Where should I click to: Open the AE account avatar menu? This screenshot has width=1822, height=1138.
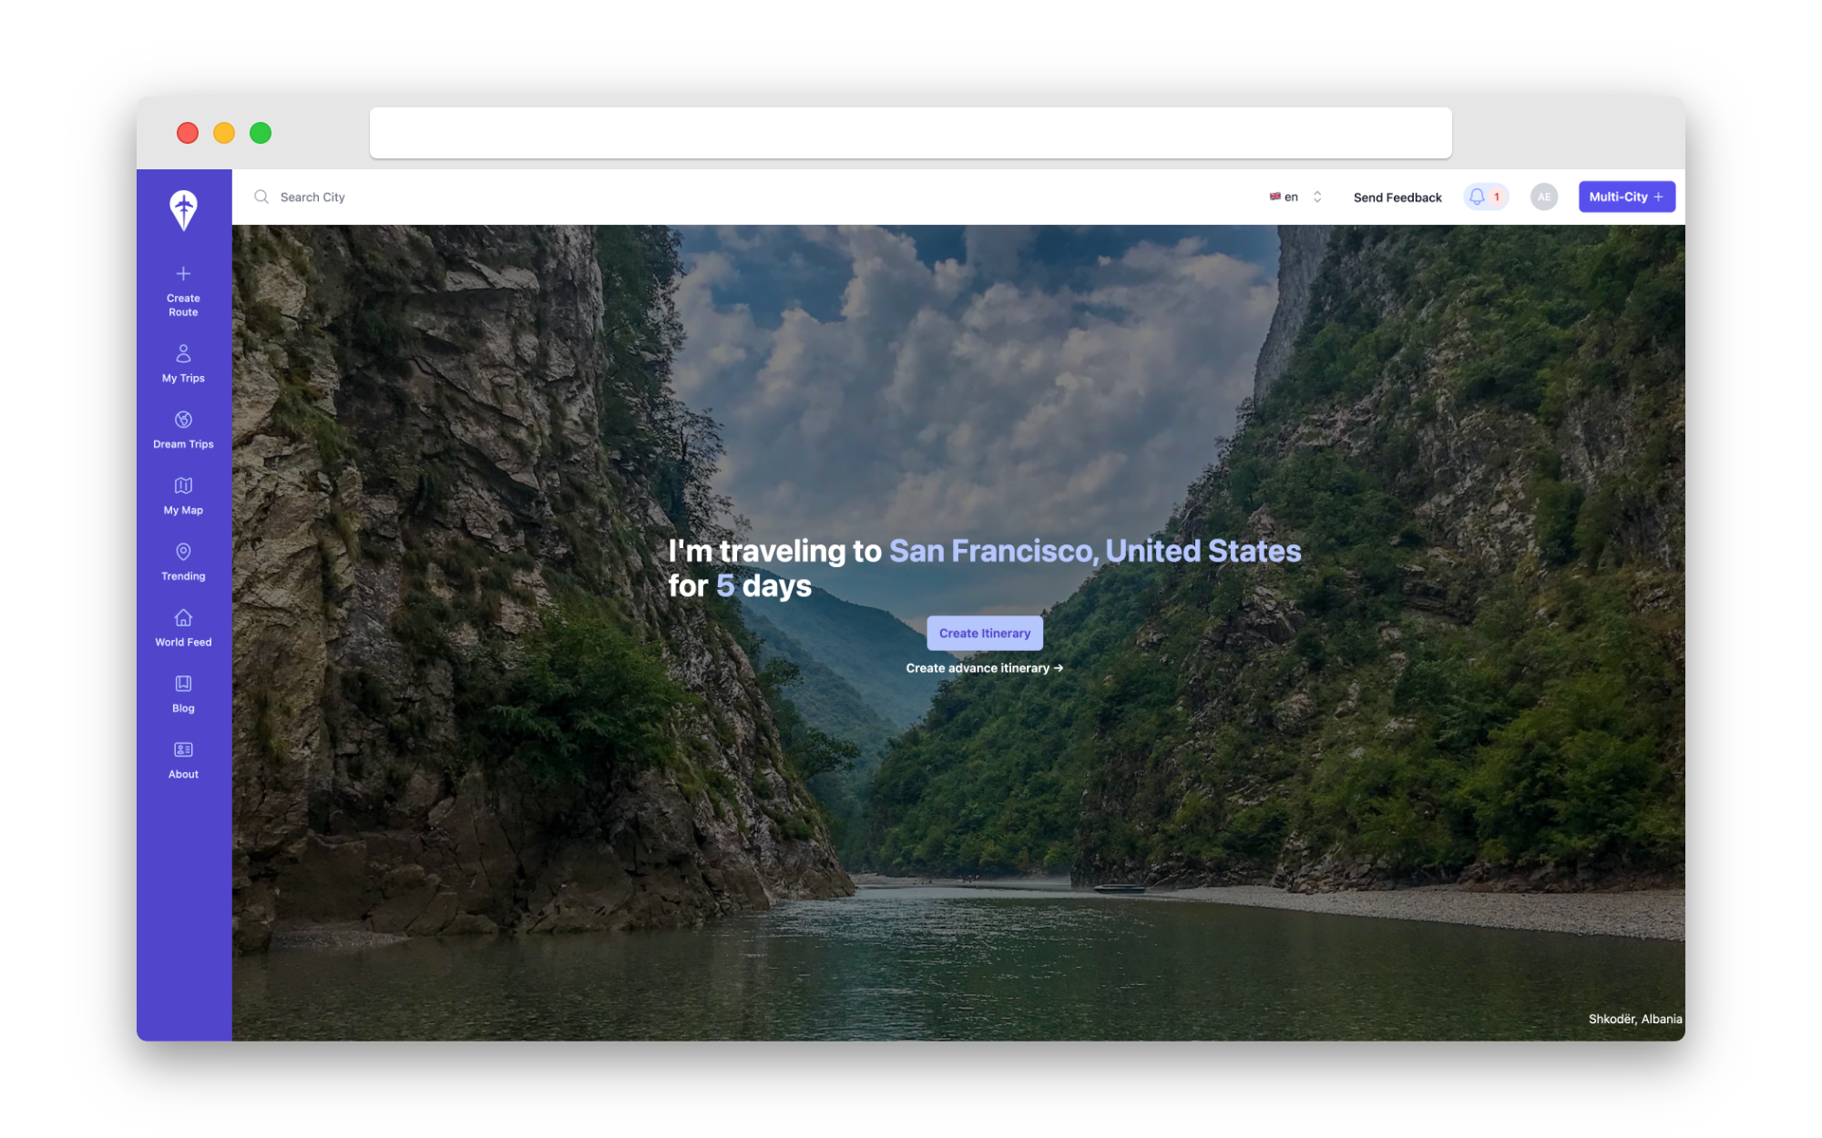1543,197
